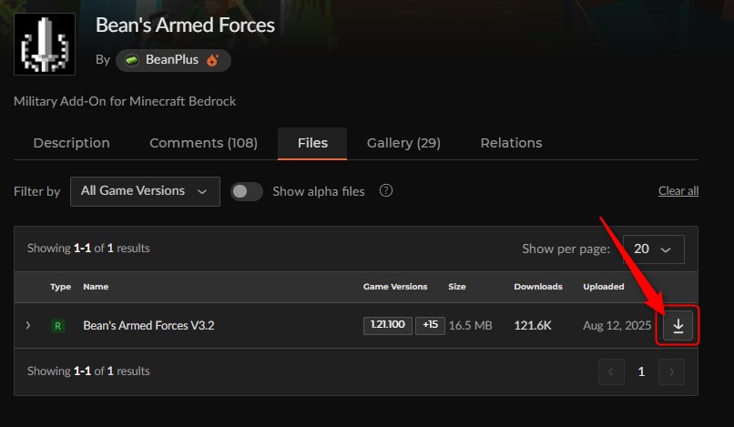
Task: Click the Size column header
Action: (457, 287)
